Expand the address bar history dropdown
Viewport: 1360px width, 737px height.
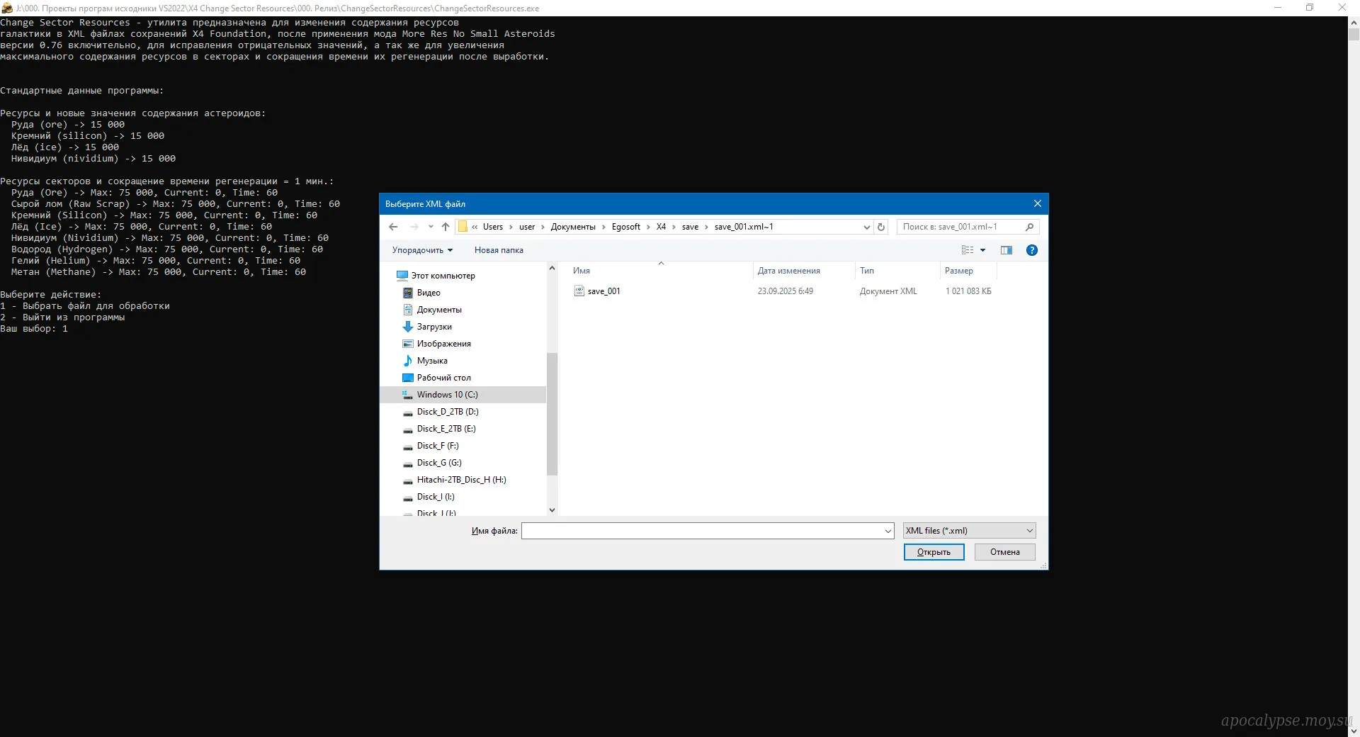click(x=866, y=227)
